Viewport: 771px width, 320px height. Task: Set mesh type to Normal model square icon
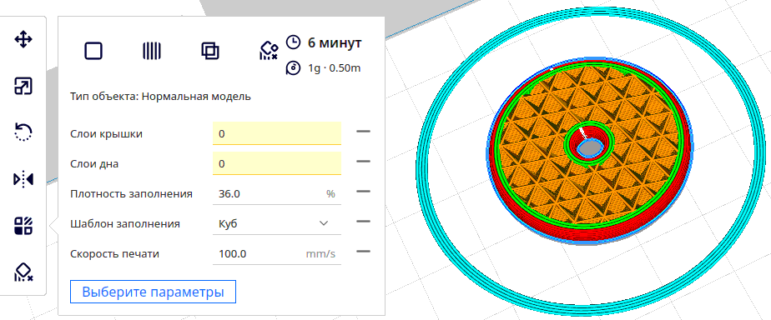(93, 51)
